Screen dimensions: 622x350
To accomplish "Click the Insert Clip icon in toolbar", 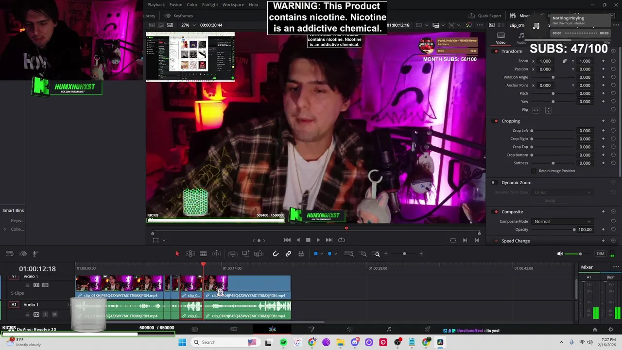I will (x=233, y=254).
